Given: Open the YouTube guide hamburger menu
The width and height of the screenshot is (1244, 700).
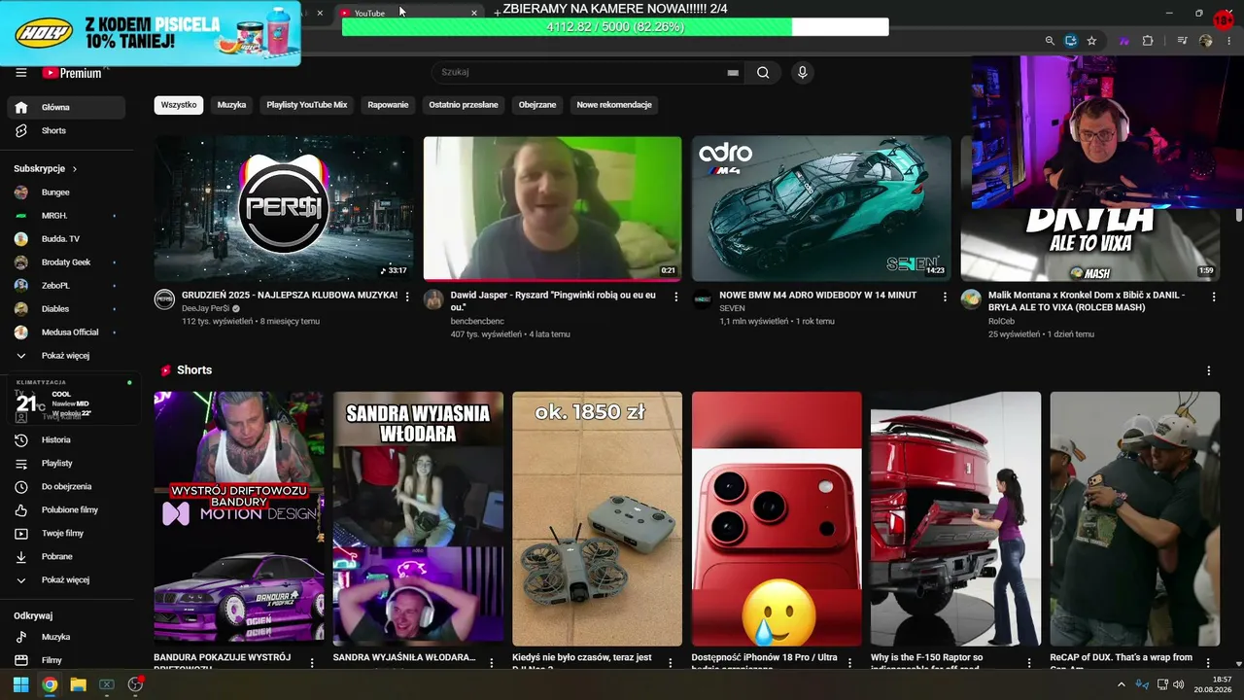Looking at the screenshot, I should tap(21, 73).
